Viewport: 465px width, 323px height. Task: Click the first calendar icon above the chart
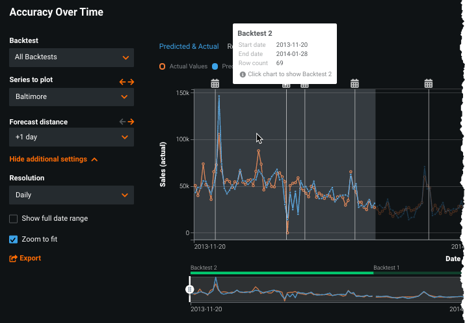[215, 83]
